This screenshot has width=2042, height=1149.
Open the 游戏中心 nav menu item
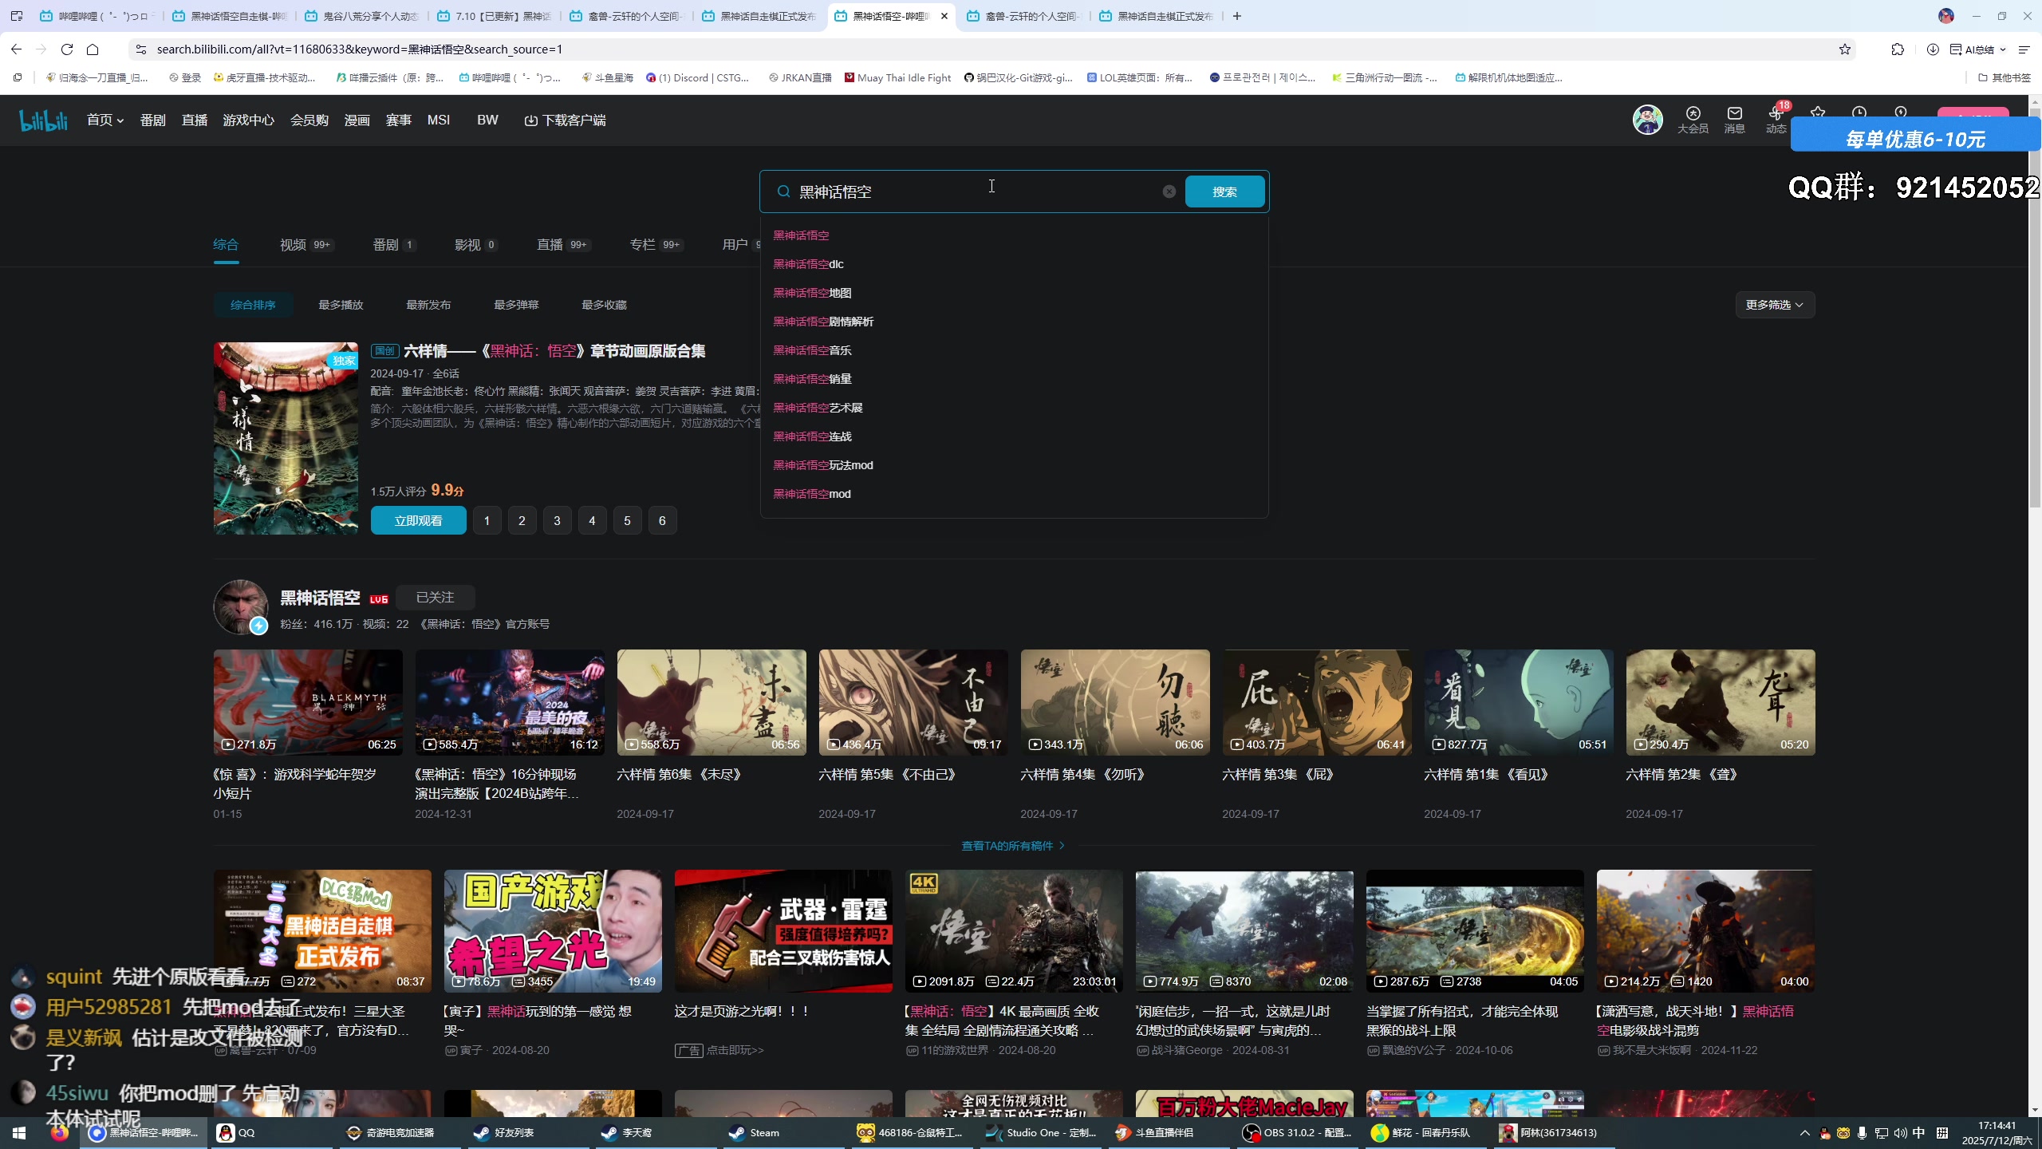248,120
